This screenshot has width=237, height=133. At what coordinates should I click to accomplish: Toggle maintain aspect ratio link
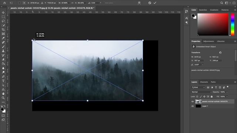coord(73,3)
